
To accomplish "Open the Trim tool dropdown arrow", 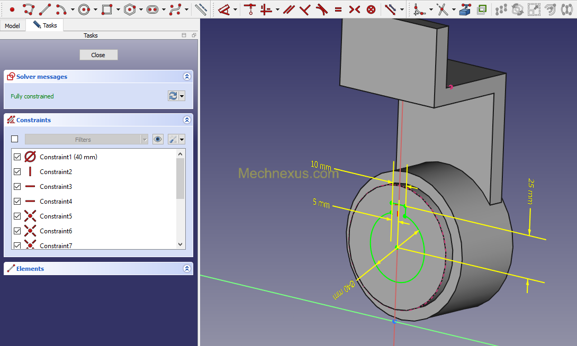I will [454, 10].
